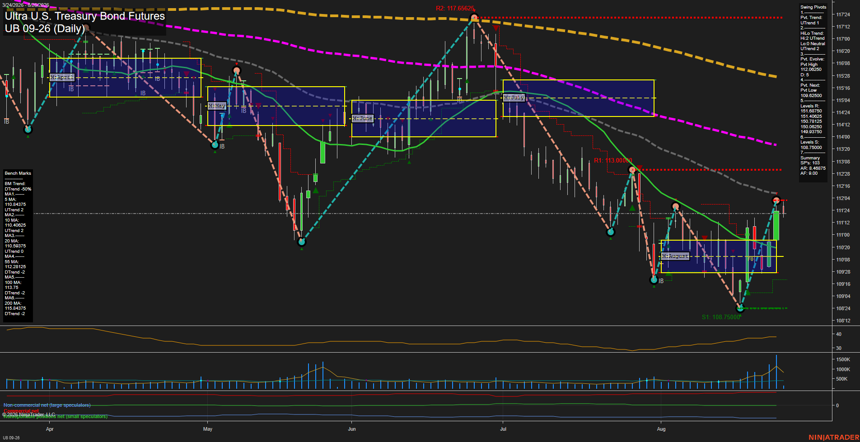860x442 pixels.
Task: Click the 'DTrend -50%' BM Trend value
Action: tap(18, 189)
